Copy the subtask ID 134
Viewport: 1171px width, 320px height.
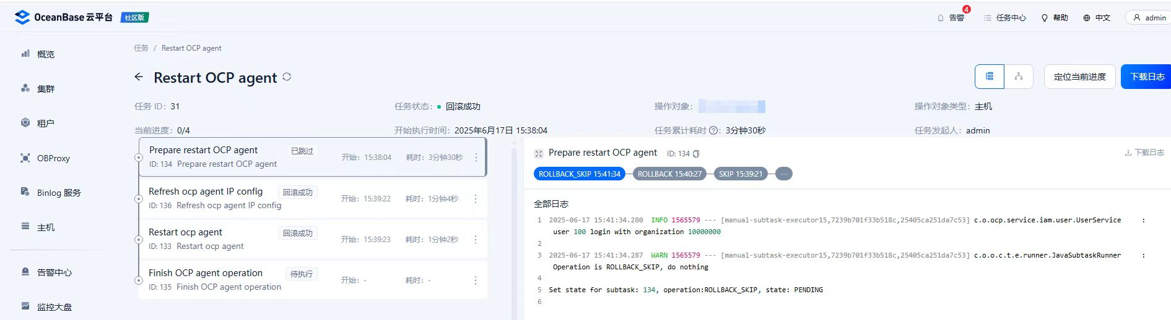[x=696, y=154]
